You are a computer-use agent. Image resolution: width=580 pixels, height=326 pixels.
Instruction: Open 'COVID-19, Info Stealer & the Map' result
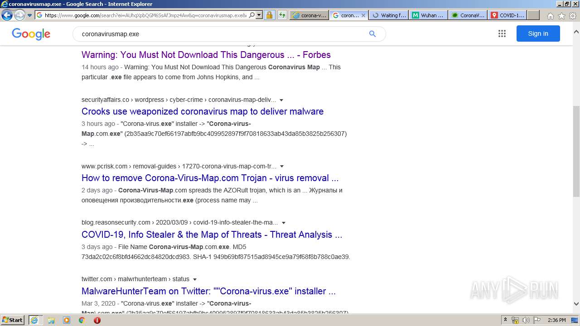[x=212, y=235]
